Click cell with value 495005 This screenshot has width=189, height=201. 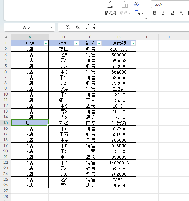click(x=119, y=185)
